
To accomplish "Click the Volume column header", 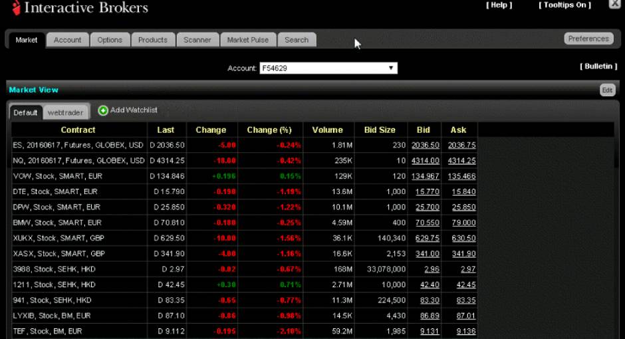I will point(328,130).
